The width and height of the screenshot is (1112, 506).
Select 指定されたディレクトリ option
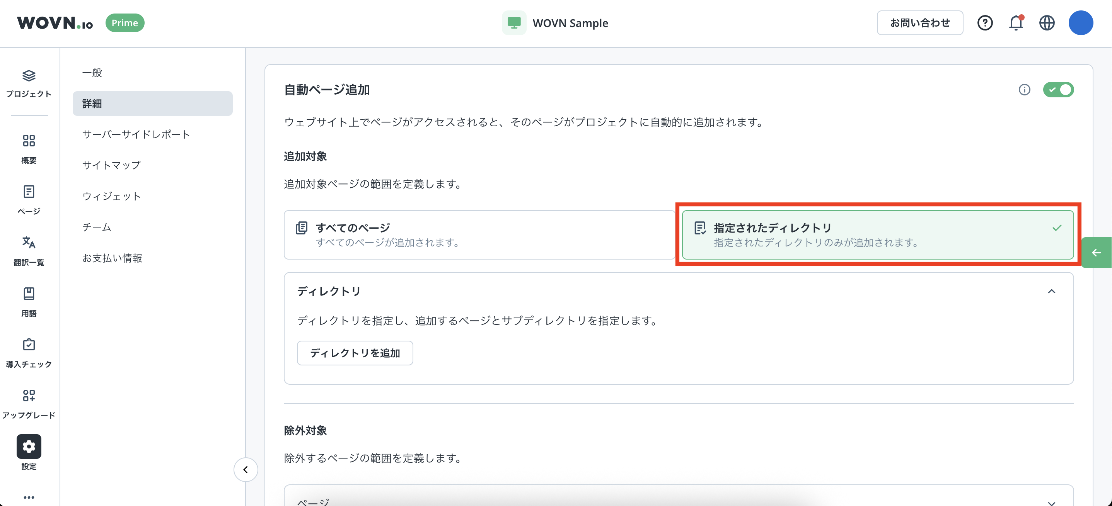click(877, 235)
